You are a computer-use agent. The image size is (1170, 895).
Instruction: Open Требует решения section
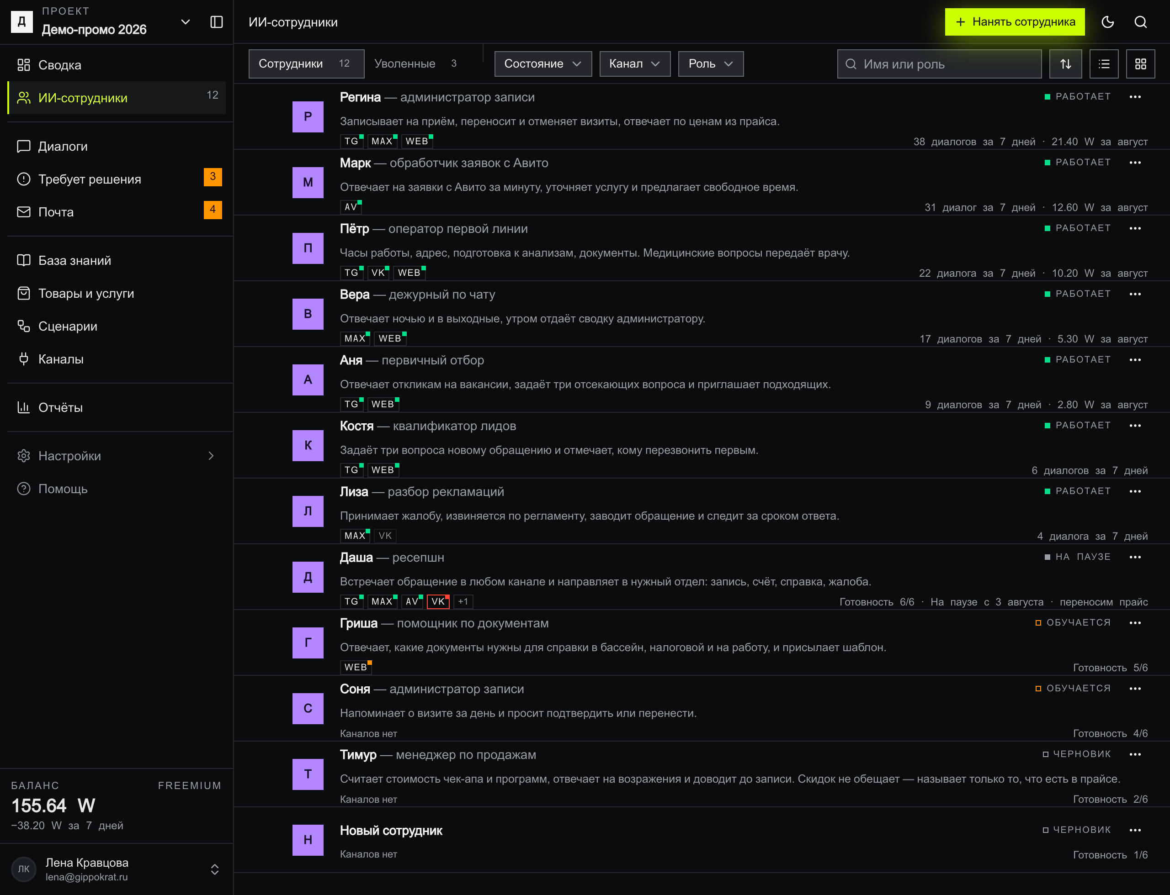coord(117,179)
